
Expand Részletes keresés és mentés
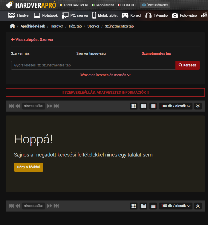coord(105,75)
